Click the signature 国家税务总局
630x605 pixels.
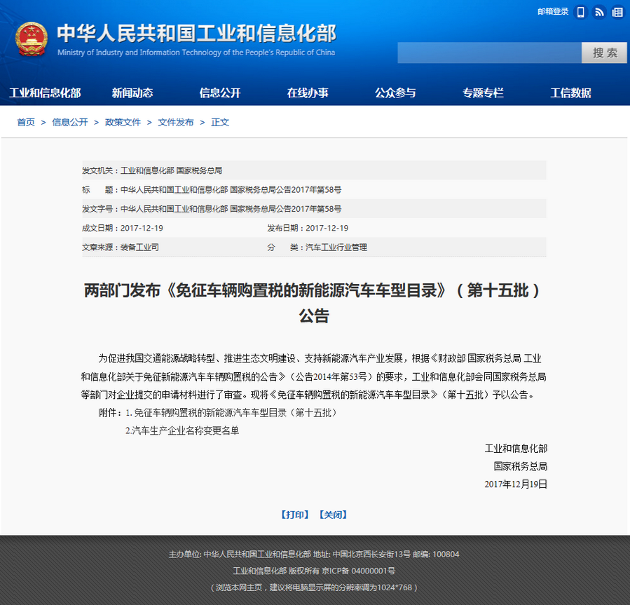520,466
